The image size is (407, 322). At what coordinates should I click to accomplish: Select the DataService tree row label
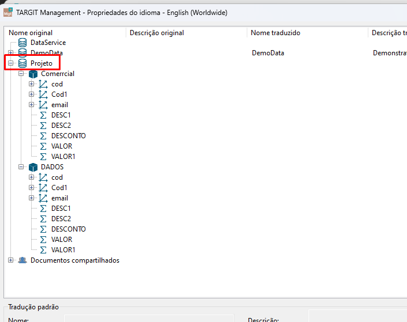point(48,43)
